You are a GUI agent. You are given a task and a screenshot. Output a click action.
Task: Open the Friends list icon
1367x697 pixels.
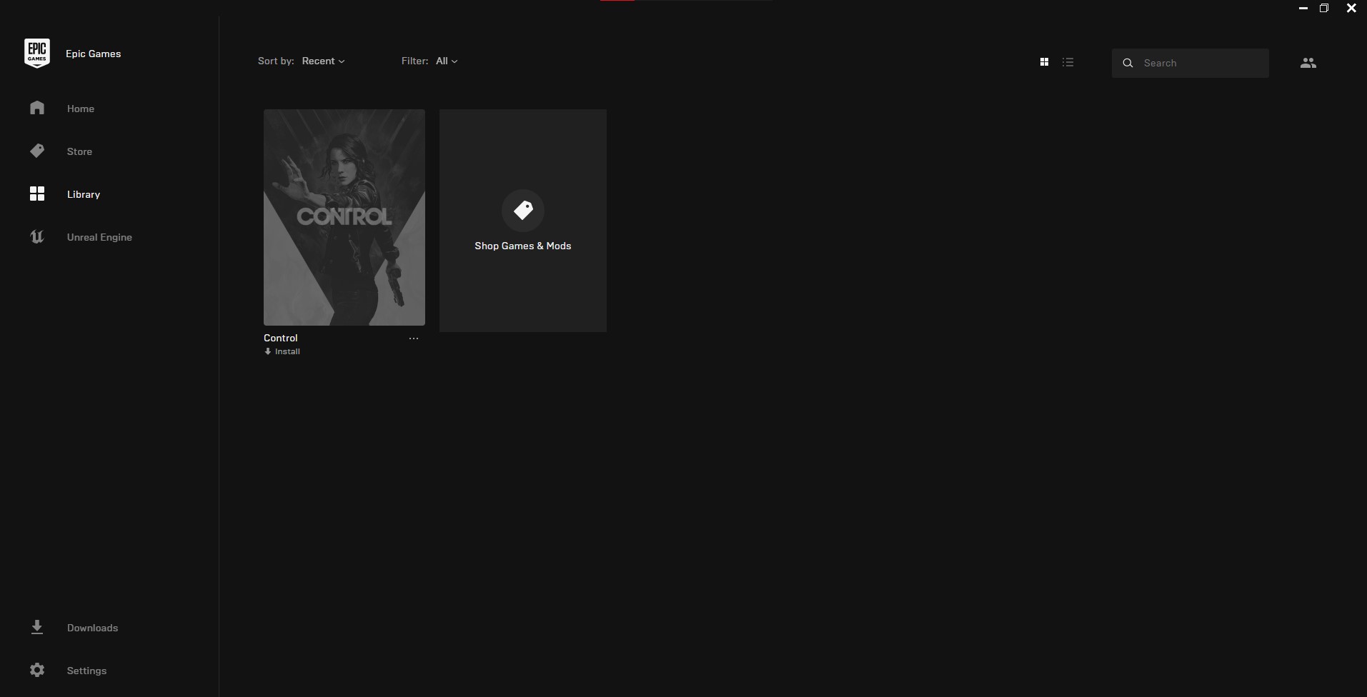[1308, 63]
